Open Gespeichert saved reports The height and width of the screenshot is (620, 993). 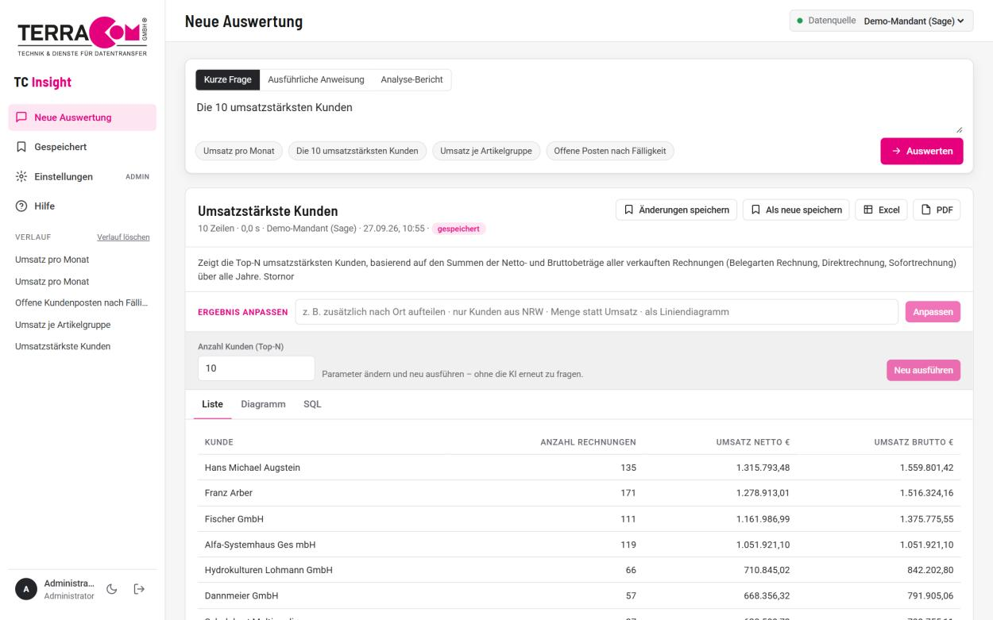83,147
